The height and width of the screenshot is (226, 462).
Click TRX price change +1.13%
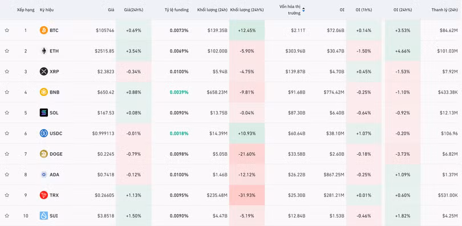[x=133, y=195]
